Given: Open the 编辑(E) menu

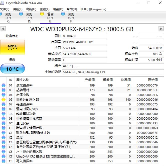Looking at the screenshot, I should 17,9.
